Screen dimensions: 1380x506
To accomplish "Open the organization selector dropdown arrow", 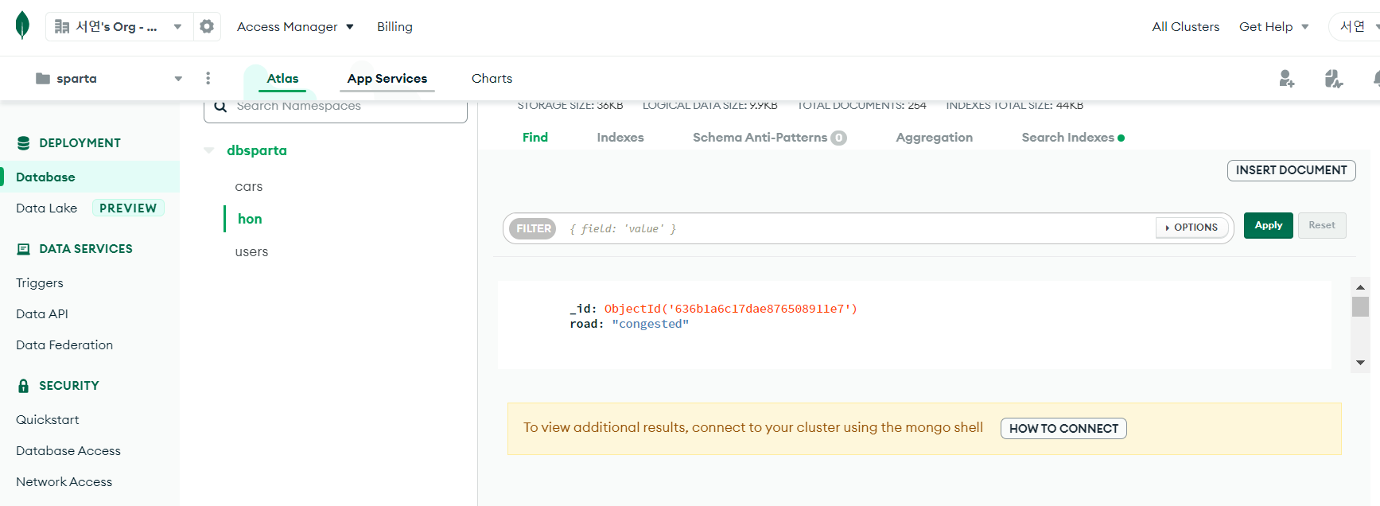I will (177, 26).
